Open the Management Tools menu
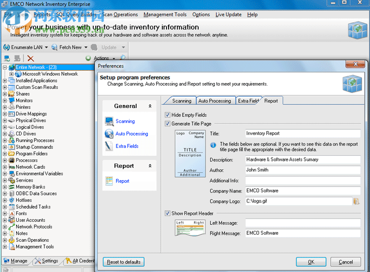The image size is (370, 272). coord(165,15)
